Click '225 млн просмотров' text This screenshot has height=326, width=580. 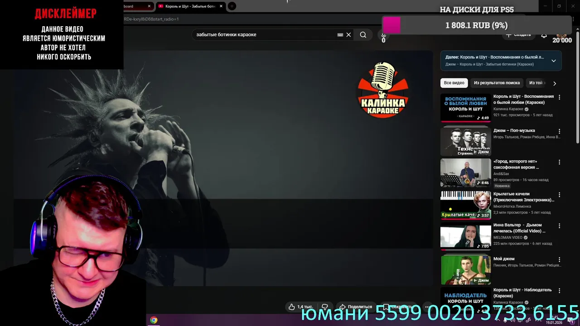(x=511, y=244)
